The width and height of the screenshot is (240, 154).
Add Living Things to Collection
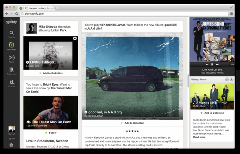coord(51,73)
